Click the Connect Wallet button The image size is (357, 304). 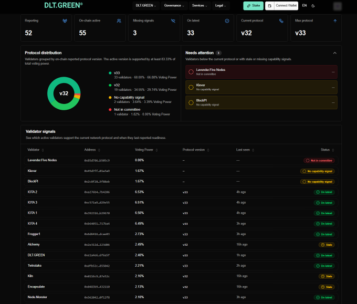tap(281, 6)
